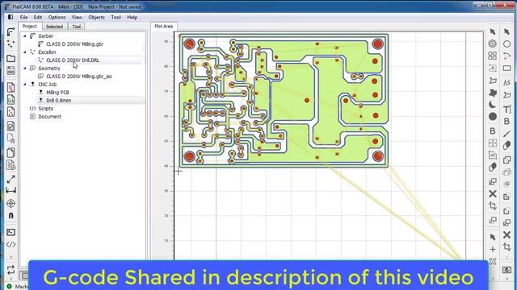Select the Drill 0.8mm CNC job
The image size is (517, 290).
pos(58,100)
